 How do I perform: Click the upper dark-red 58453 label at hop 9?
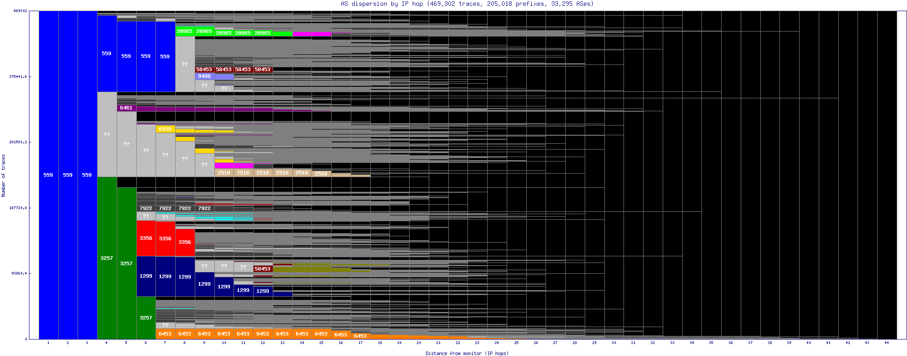[204, 69]
